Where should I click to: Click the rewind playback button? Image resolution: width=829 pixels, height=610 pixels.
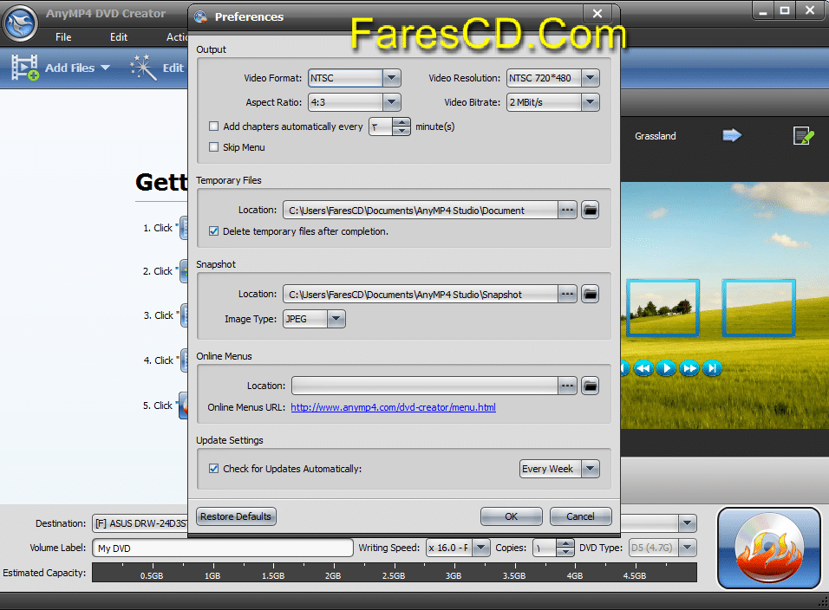643,368
